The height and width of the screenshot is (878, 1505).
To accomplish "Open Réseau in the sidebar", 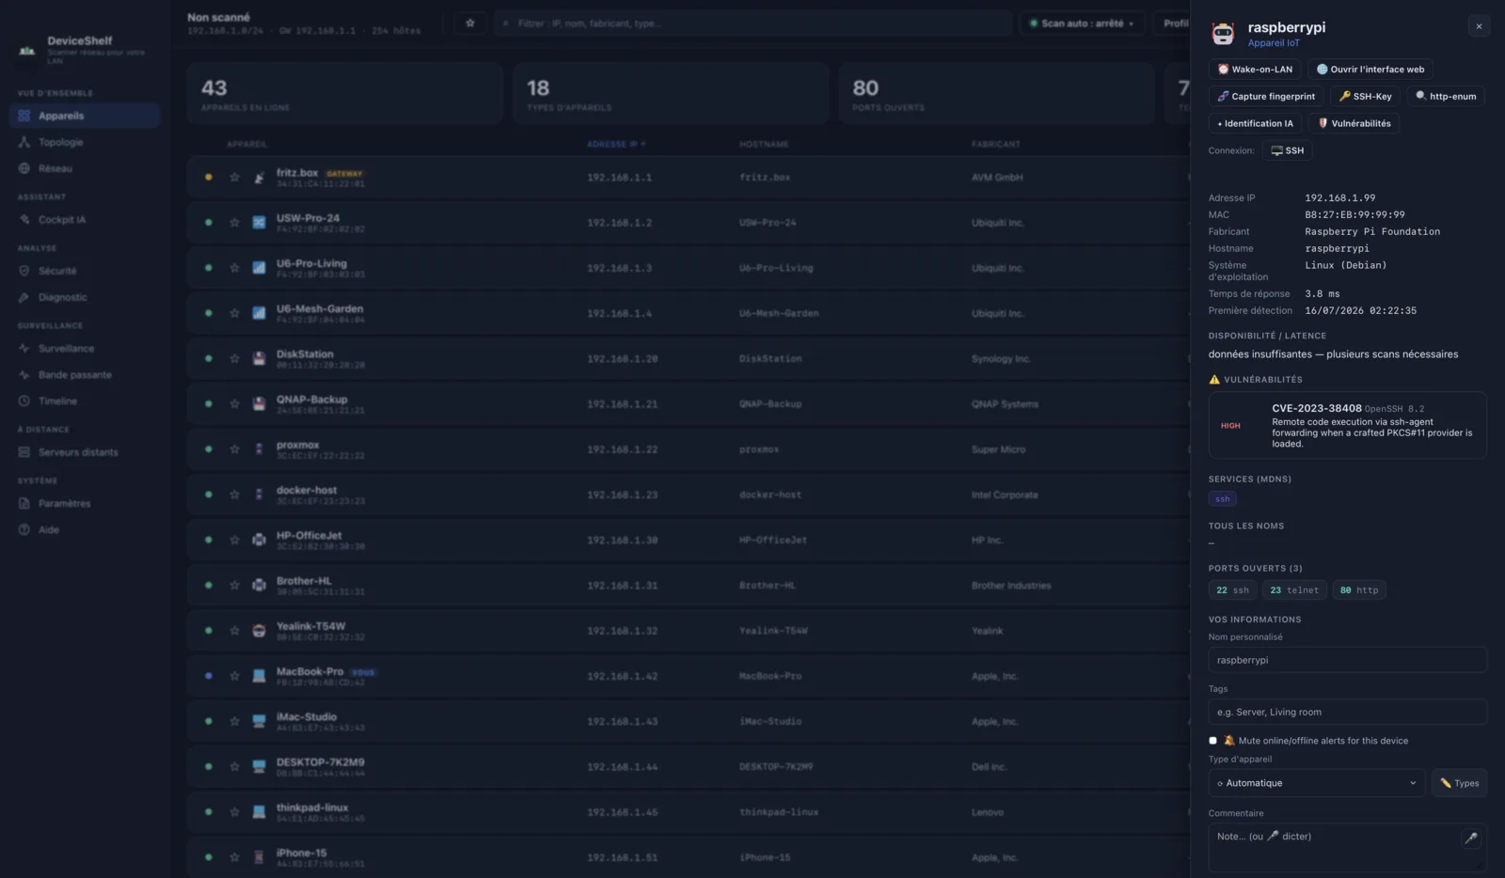I will coord(85,168).
